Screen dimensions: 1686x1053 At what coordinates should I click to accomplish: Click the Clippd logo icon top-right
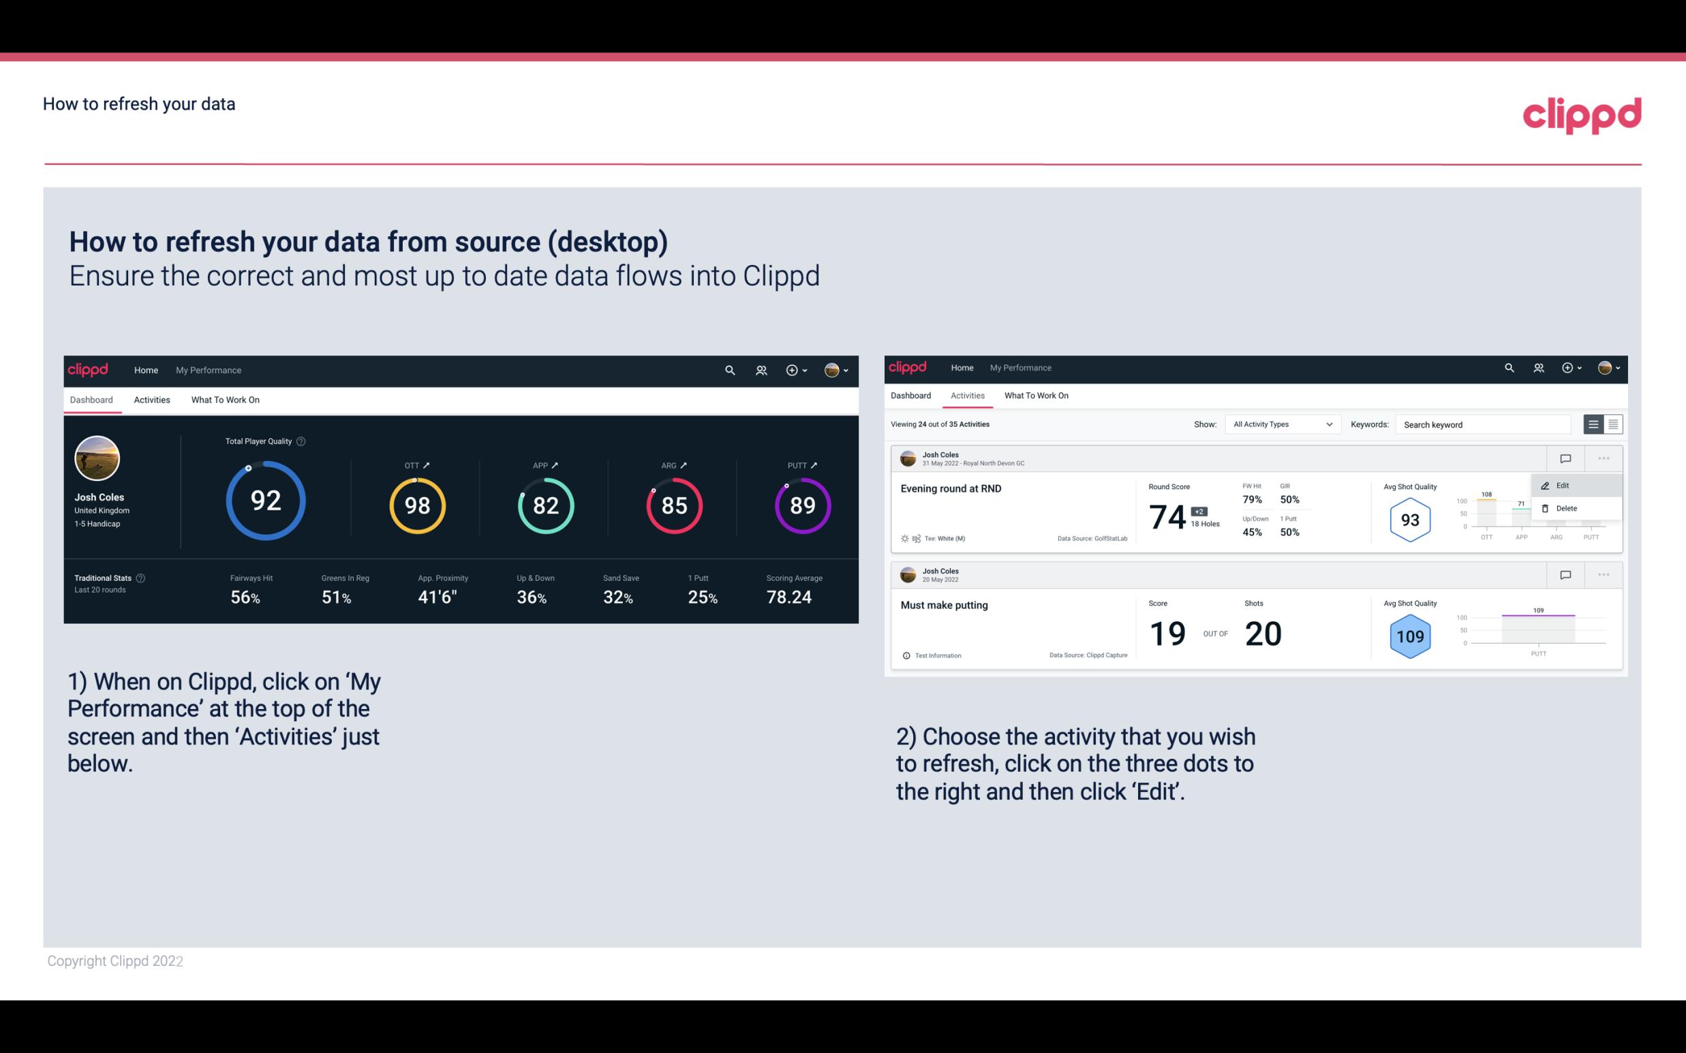pos(1582,114)
